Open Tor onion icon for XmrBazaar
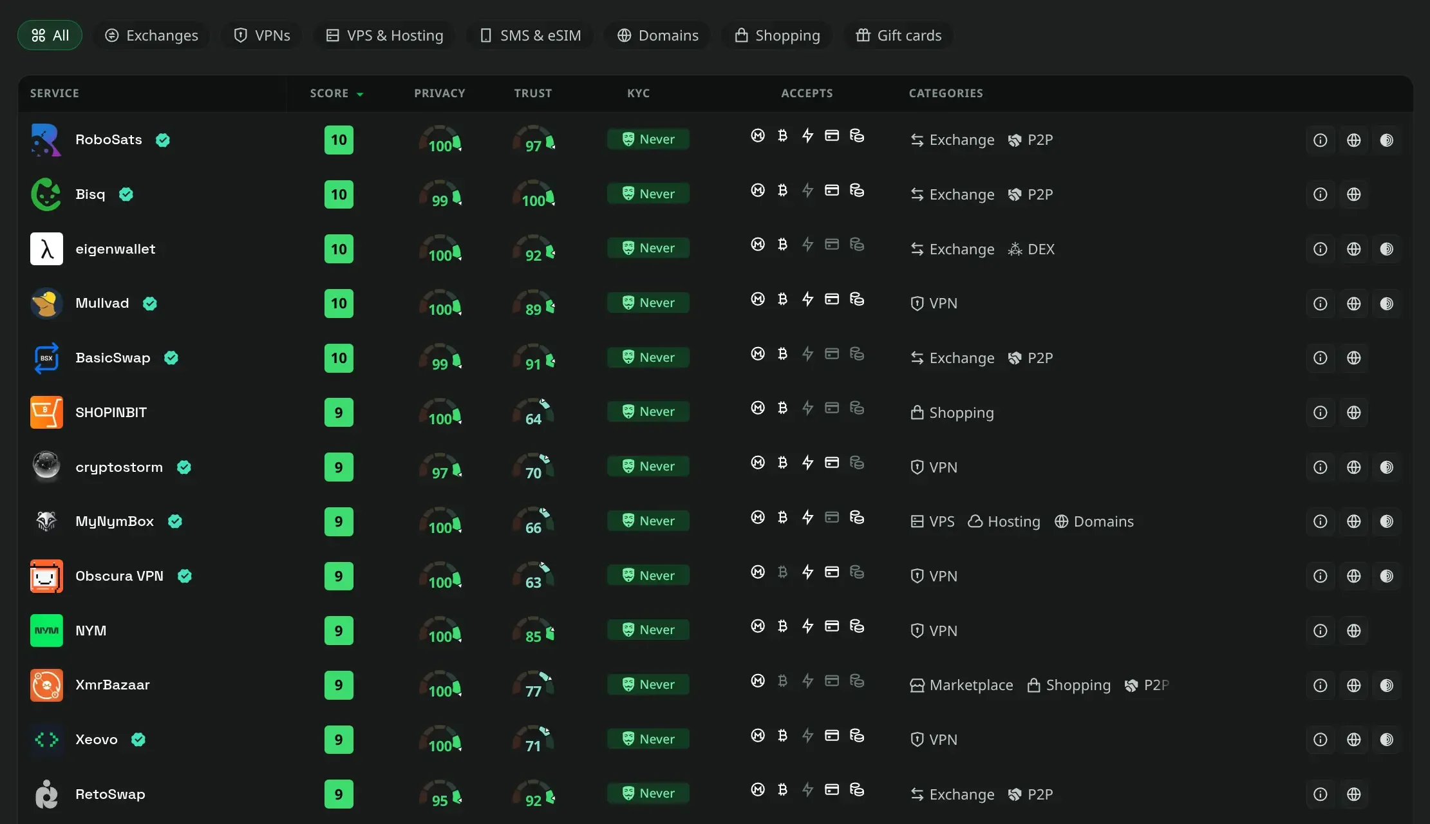1430x824 pixels. 1387,685
